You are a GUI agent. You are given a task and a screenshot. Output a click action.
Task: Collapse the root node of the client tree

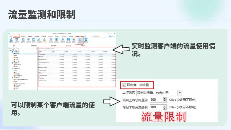[9, 50]
